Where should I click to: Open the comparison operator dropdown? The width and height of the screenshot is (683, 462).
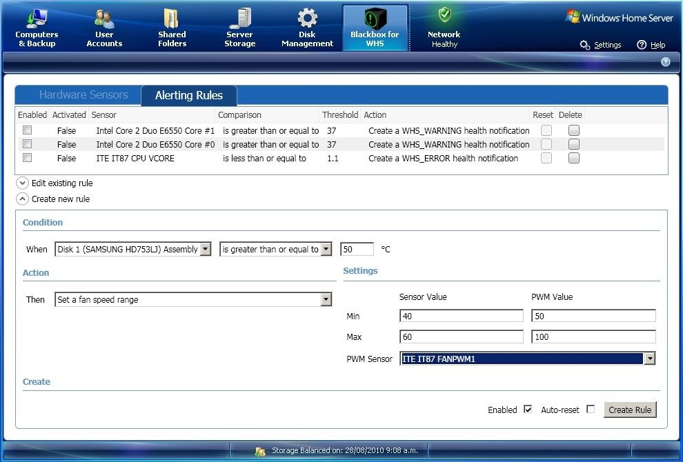click(x=326, y=249)
